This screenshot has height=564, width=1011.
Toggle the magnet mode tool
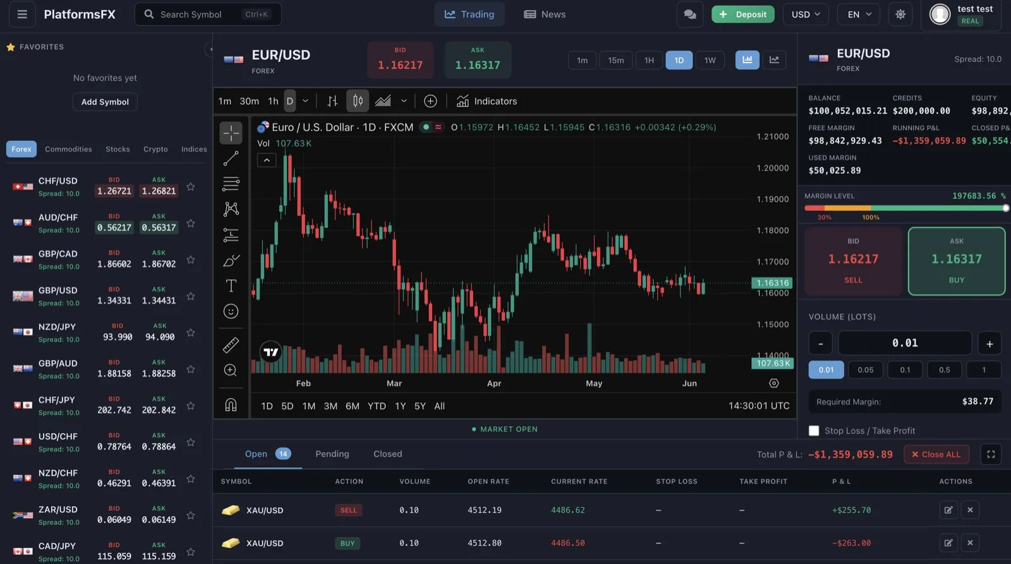coord(231,405)
